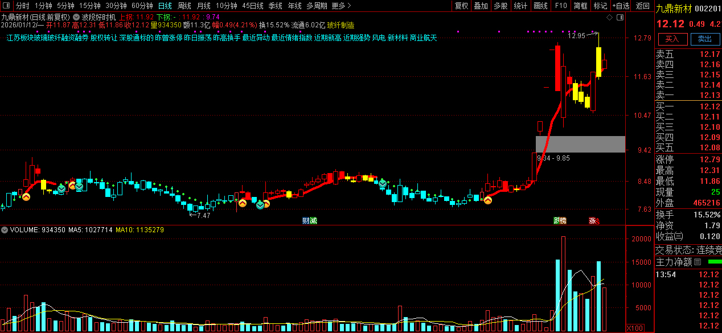The image size is (722, 333).
Task: Switch to 季线 quarterly chart
Action: tap(276, 6)
